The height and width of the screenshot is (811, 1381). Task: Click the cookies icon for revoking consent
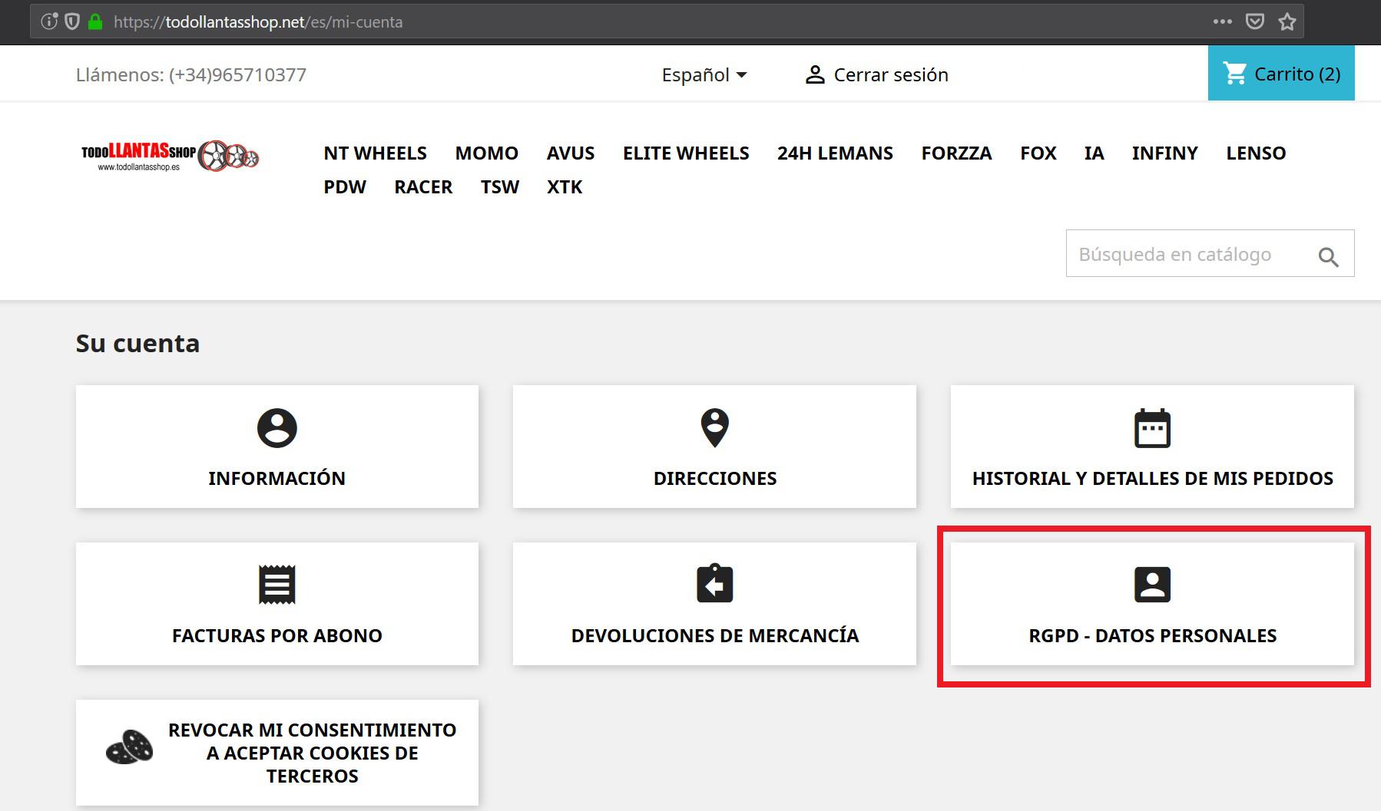129,747
